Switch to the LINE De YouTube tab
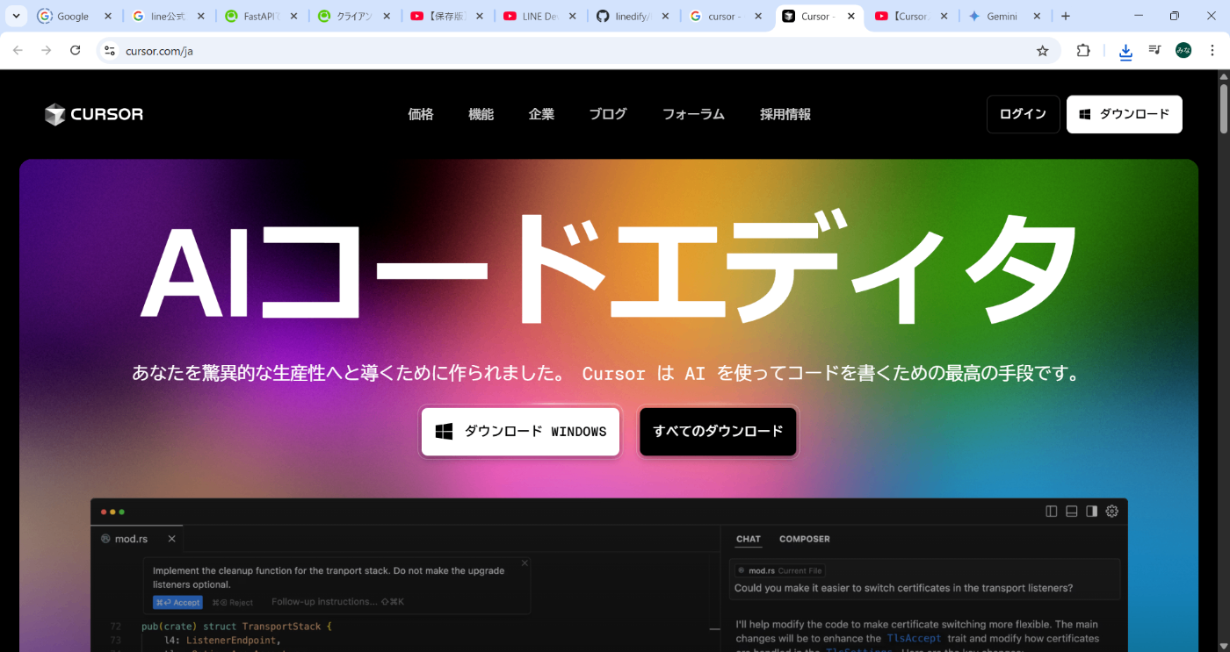1230x652 pixels. point(539,16)
